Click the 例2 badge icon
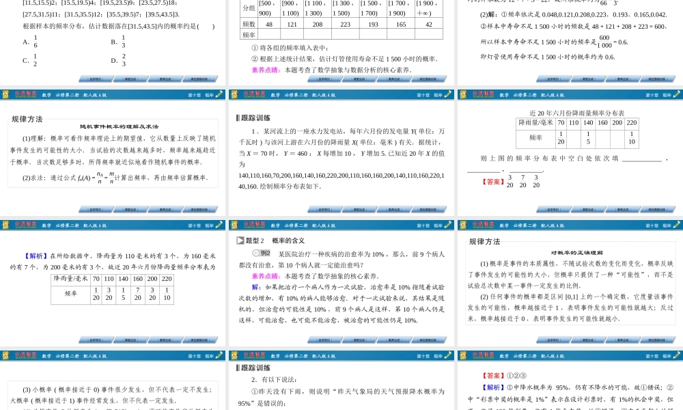The height and width of the screenshot is (410, 683). pos(262,253)
